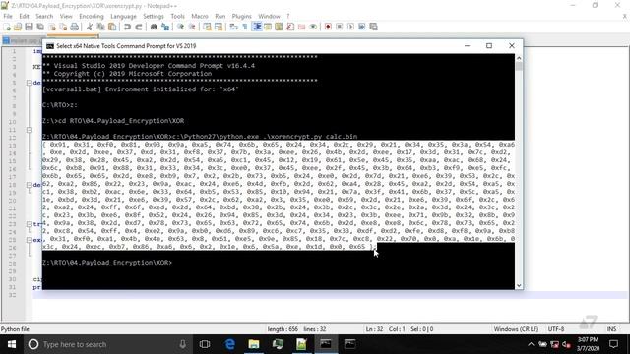This screenshot has width=630, height=354.
Task: Click the Paste toolbar icon
Action: (112, 27)
